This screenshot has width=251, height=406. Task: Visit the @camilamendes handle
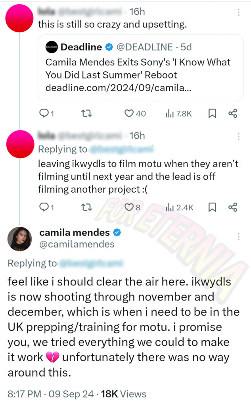pyautogui.click(x=77, y=244)
